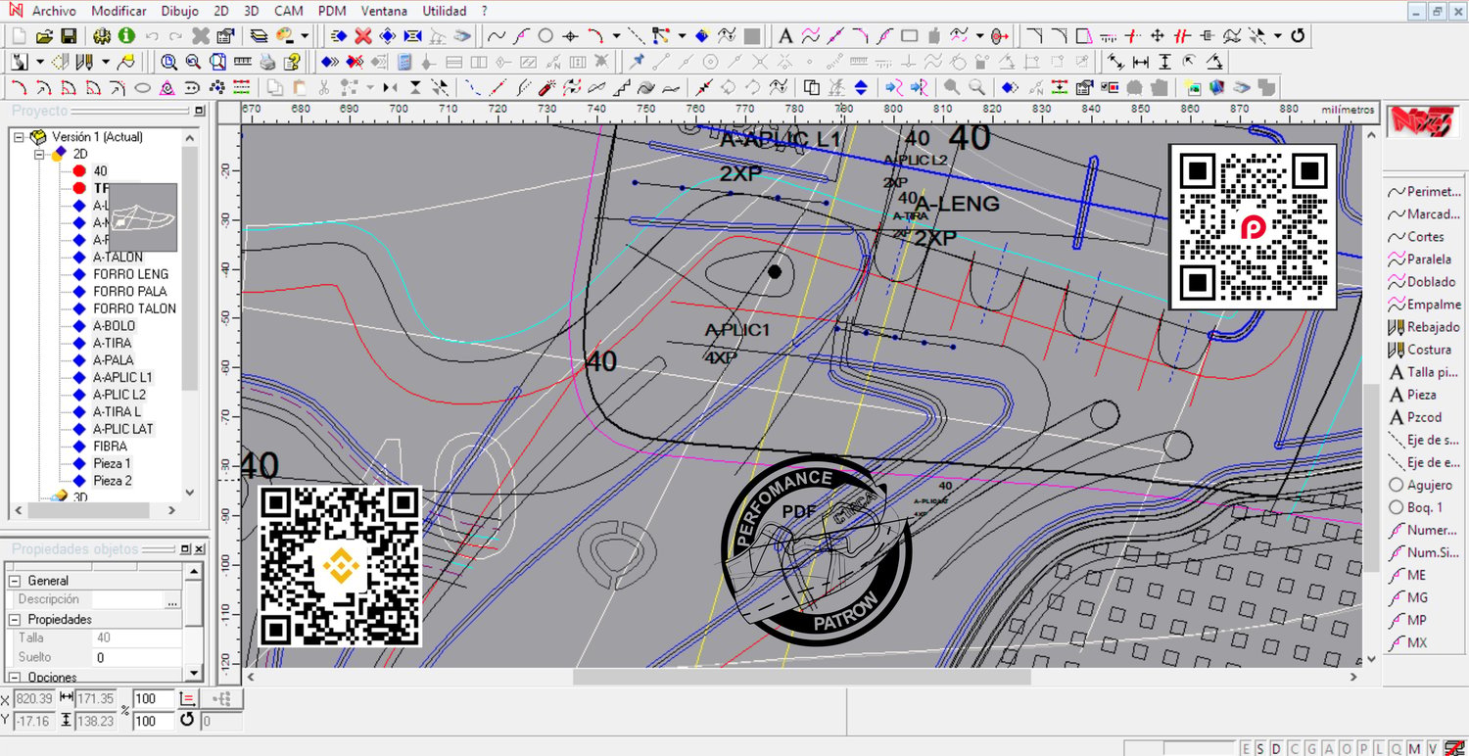
Task: Select the circle drawing tool
Action: click(x=545, y=36)
